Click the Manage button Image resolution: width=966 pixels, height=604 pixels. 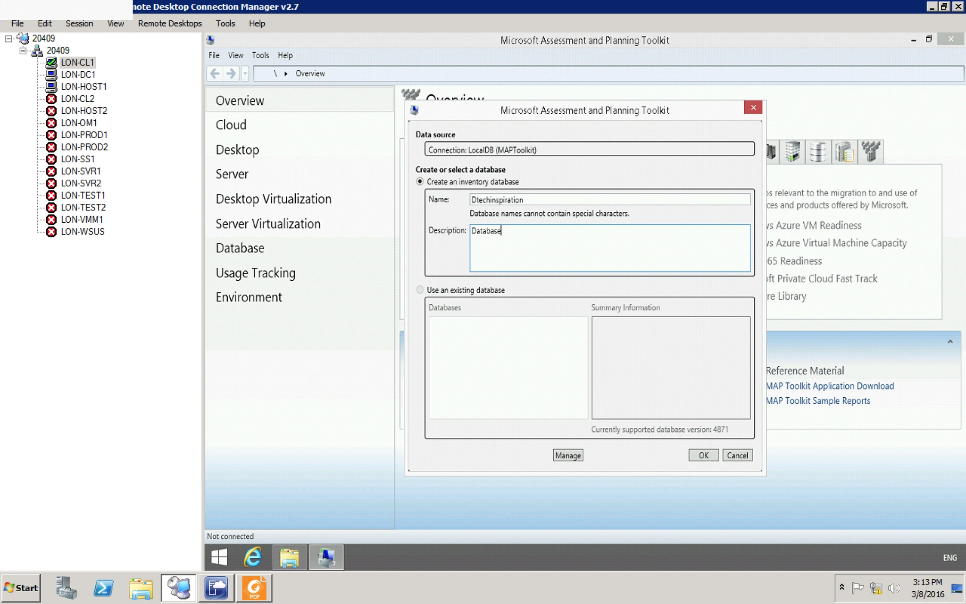568,455
